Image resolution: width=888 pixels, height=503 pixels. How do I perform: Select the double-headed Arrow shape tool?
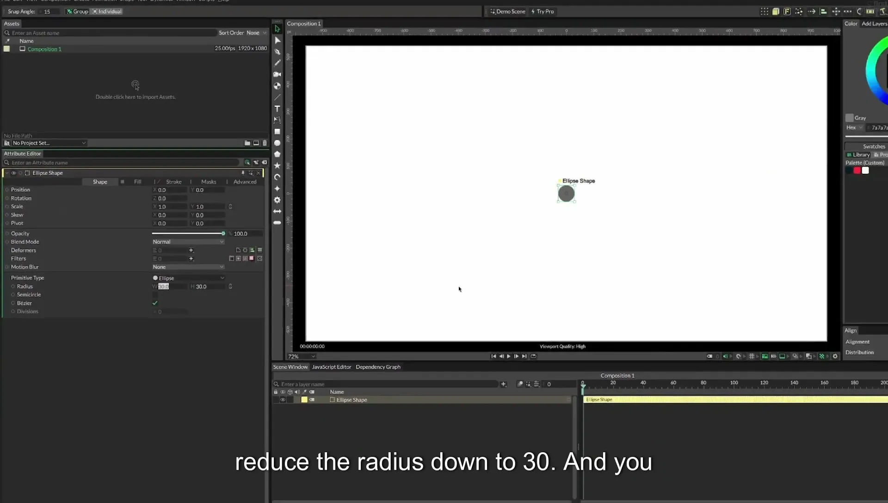(277, 211)
